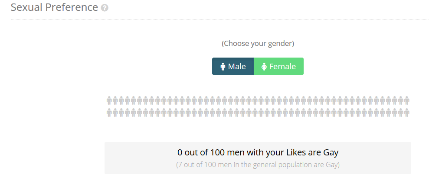Click the word "Likes" in the result headline
This screenshot has width=429, height=187.
pos(296,152)
